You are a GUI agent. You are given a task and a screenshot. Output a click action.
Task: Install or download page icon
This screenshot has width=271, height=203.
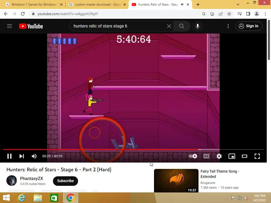pyautogui.click(x=212, y=14)
